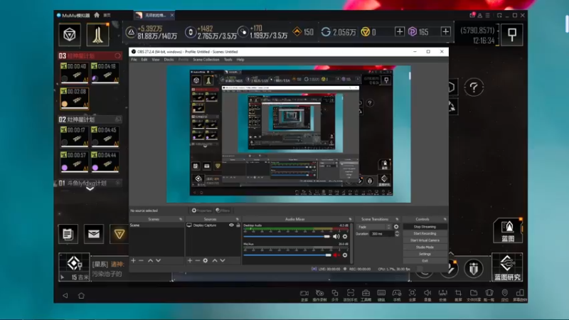
Task: Click OBS Settings button in Controls
Action: tap(425, 254)
